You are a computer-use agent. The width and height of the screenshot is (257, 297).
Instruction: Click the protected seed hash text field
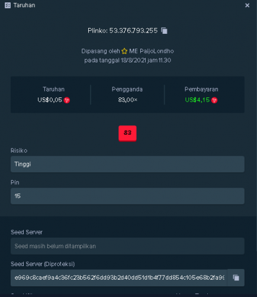119,277
